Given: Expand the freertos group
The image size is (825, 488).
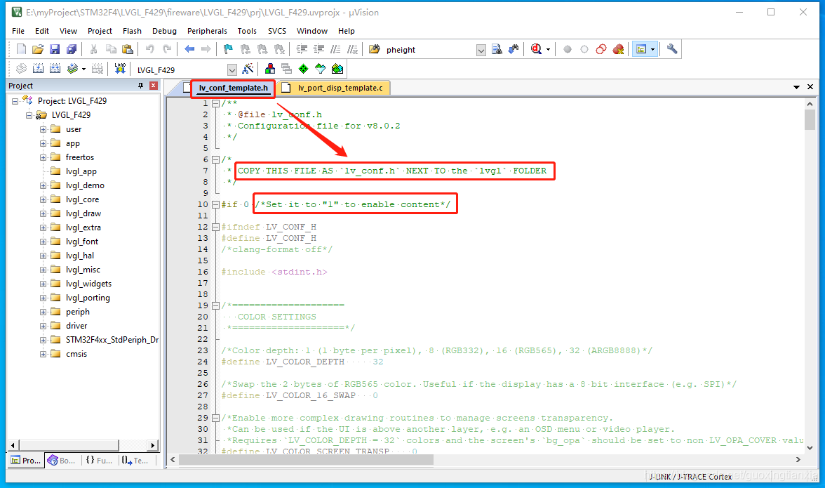Looking at the screenshot, I should [x=43, y=157].
